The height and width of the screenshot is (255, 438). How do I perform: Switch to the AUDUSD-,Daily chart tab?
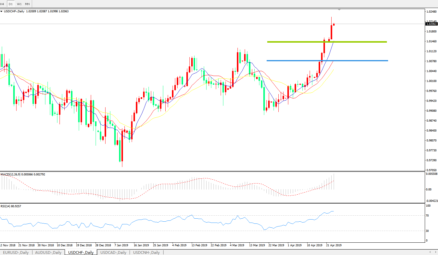pyautogui.click(x=48, y=252)
